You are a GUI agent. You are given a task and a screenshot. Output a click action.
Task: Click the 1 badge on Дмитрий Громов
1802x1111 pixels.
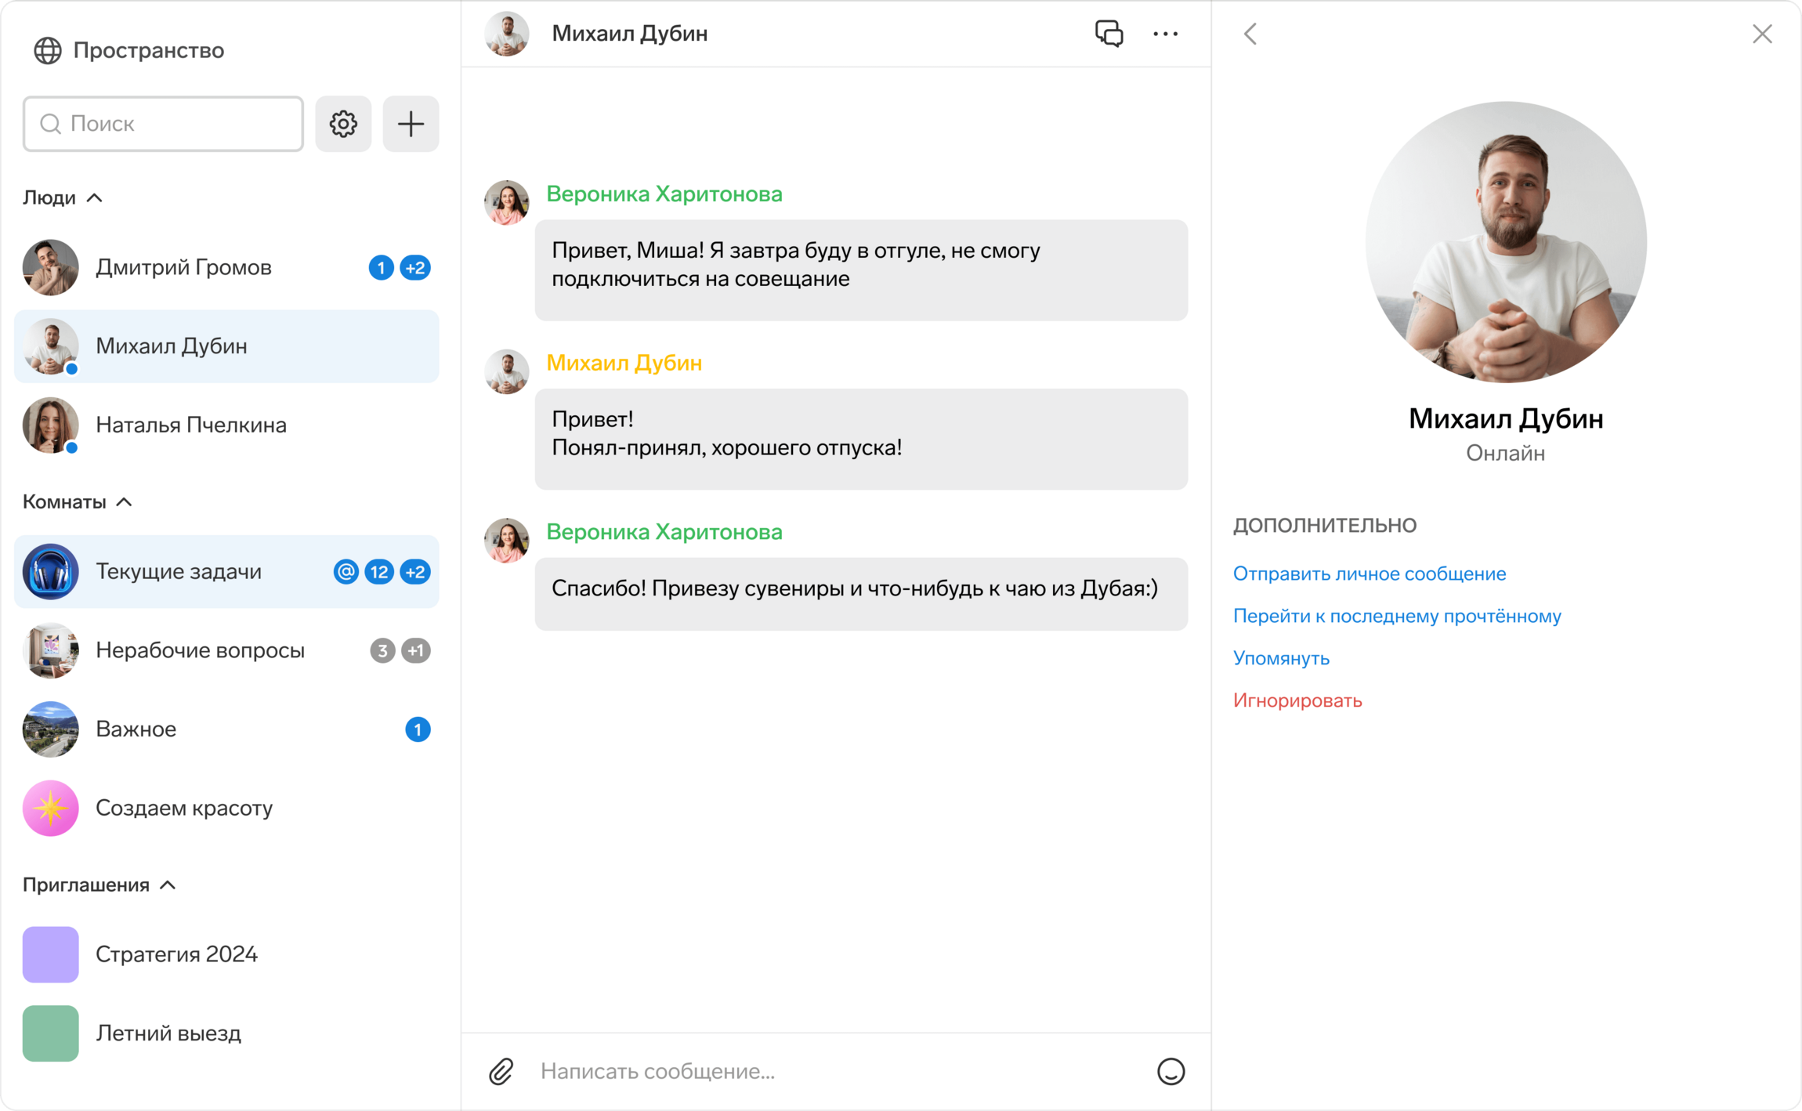[381, 268]
